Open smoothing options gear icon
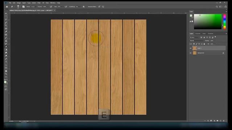The width and height of the screenshot is (232, 130). tap(84, 6)
